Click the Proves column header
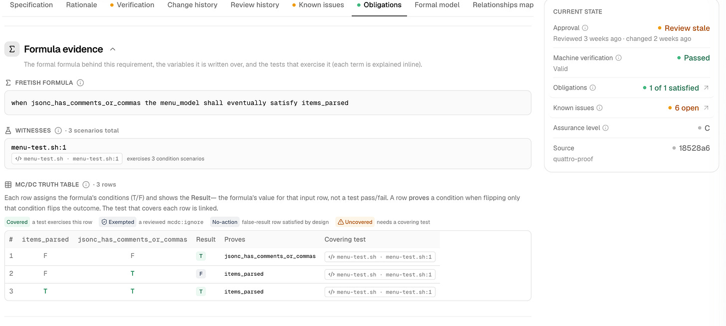 (x=235, y=239)
